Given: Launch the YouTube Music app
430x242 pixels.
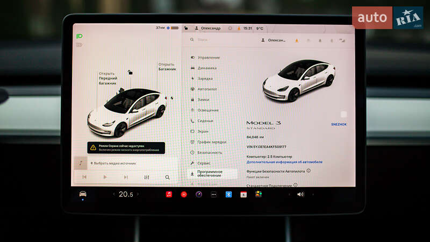Looking at the screenshot, I should point(184,194).
